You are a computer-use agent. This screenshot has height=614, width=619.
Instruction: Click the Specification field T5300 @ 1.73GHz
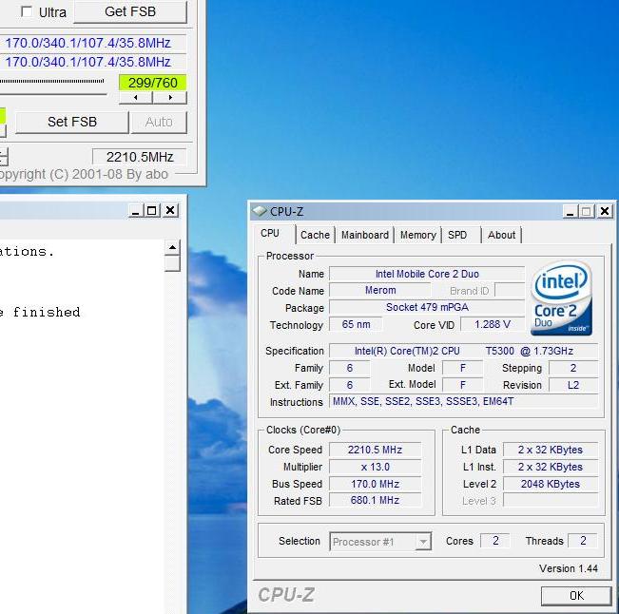point(463,351)
